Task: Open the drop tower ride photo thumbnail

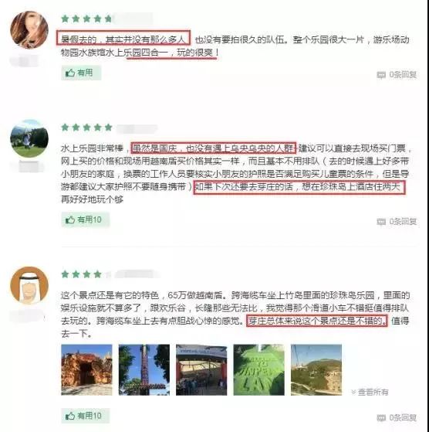Action: 144,369
